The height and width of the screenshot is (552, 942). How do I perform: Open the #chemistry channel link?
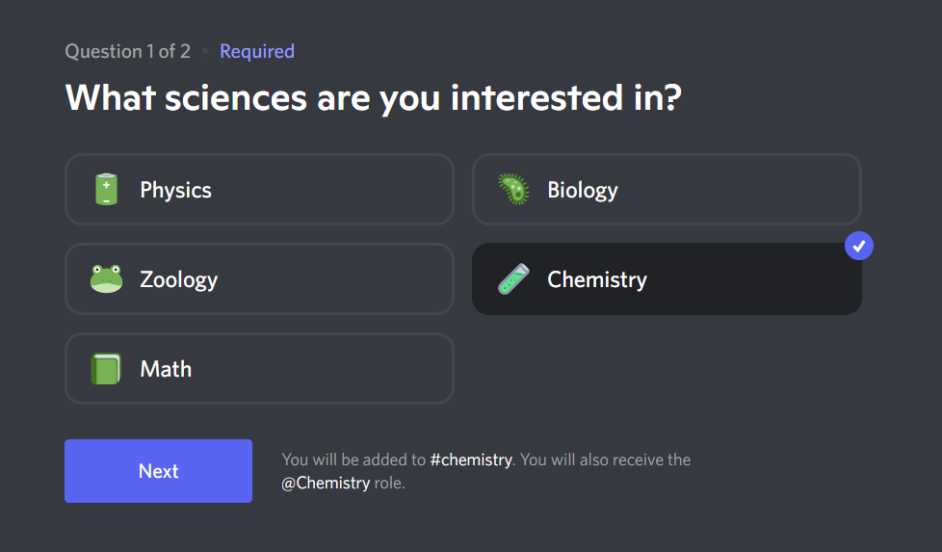pyautogui.click(x=471, y=460)
